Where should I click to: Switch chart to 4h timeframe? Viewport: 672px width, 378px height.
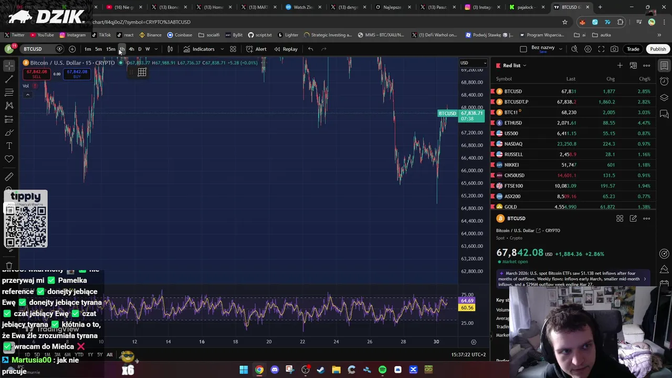(x=131, y=49)
